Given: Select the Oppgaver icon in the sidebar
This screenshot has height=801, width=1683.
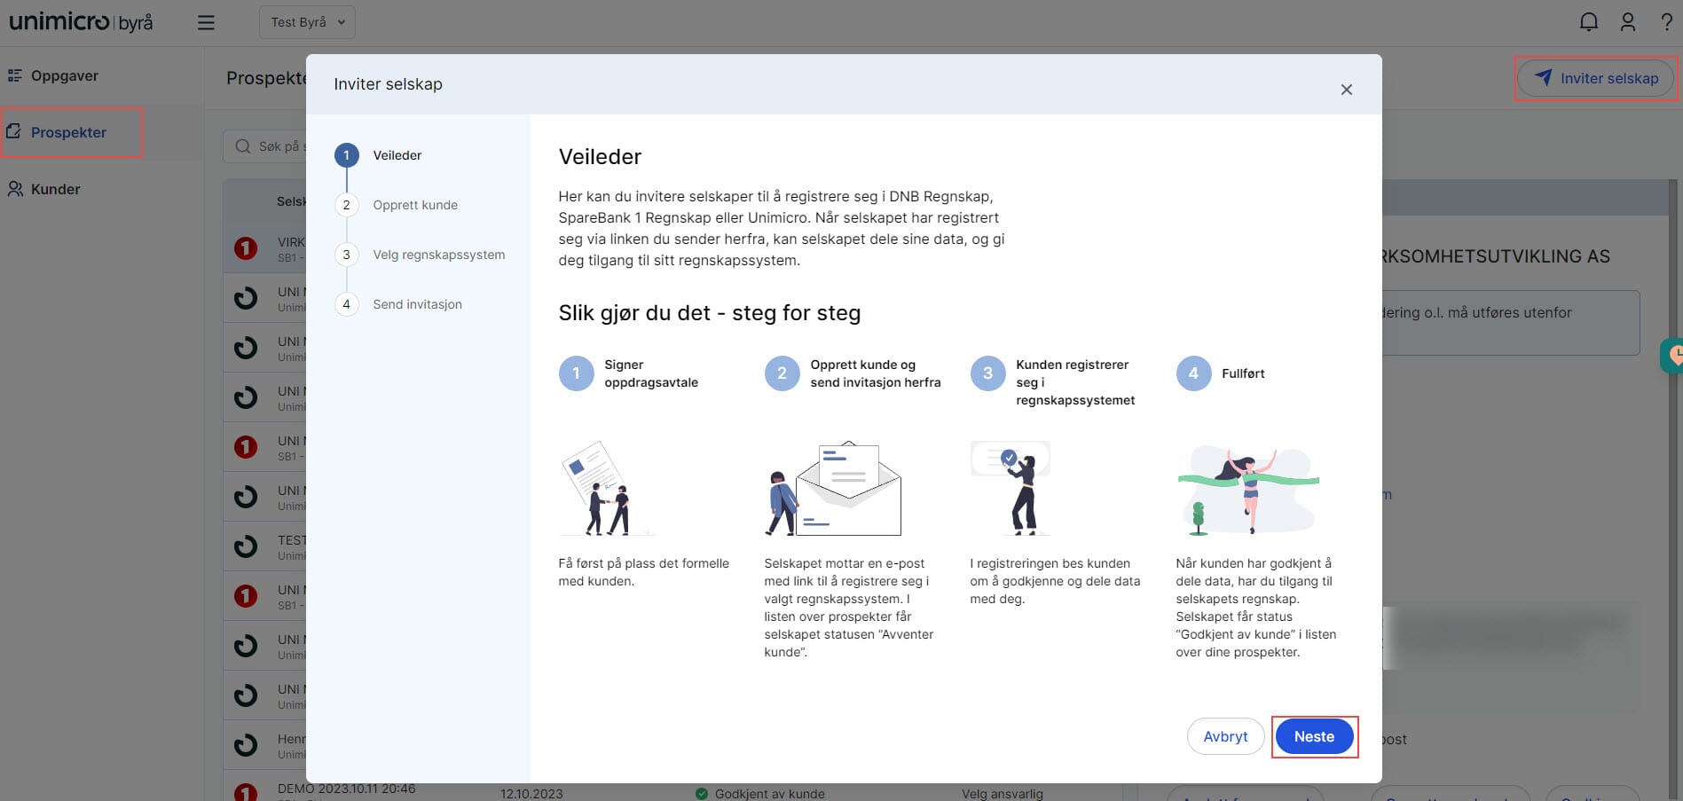Looking at the screenshot, I should pyautogui.click(x=14, y=75).
